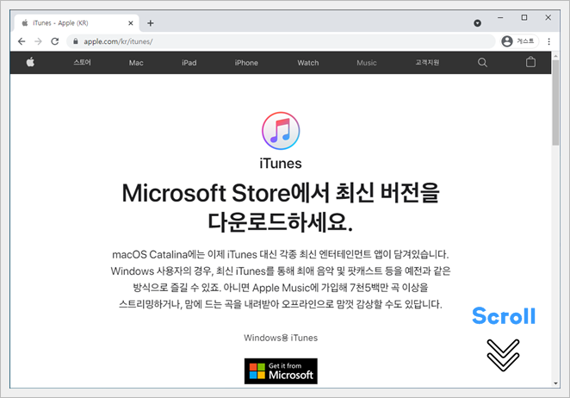This screenshot has height=398, width=570.
Task: Click the page vertical scrollbar thumb
Action: 555,103
